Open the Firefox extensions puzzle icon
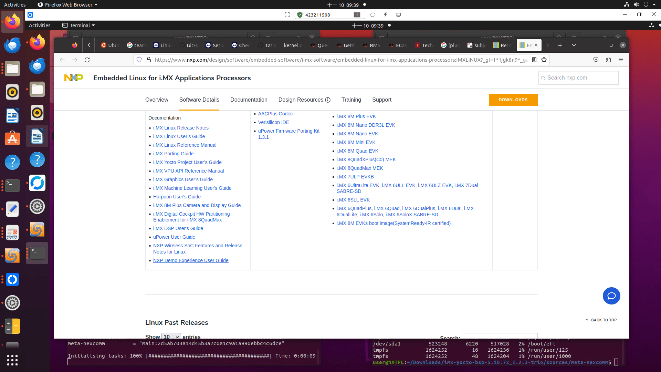661x372 pixels. click(x=608, y=60)
